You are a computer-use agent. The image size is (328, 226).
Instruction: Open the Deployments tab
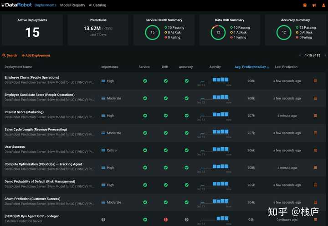[x=46, y=5]
